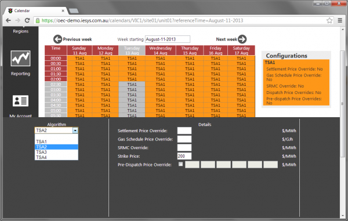Reload the page with refresh icon
The width and height of the screenshot is (348, 221).
click(27, 20)
